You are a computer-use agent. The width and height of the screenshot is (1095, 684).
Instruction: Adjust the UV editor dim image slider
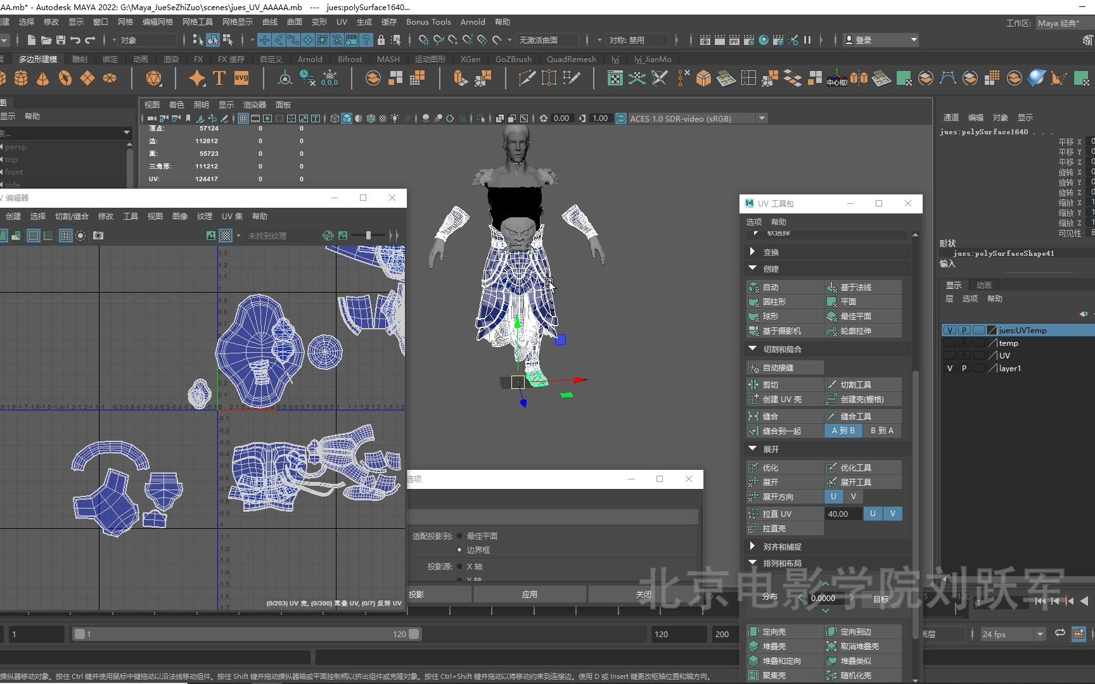point(368,236)
